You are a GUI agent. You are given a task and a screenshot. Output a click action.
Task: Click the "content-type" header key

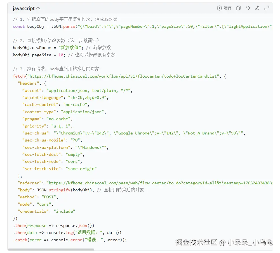coord(39,112)
